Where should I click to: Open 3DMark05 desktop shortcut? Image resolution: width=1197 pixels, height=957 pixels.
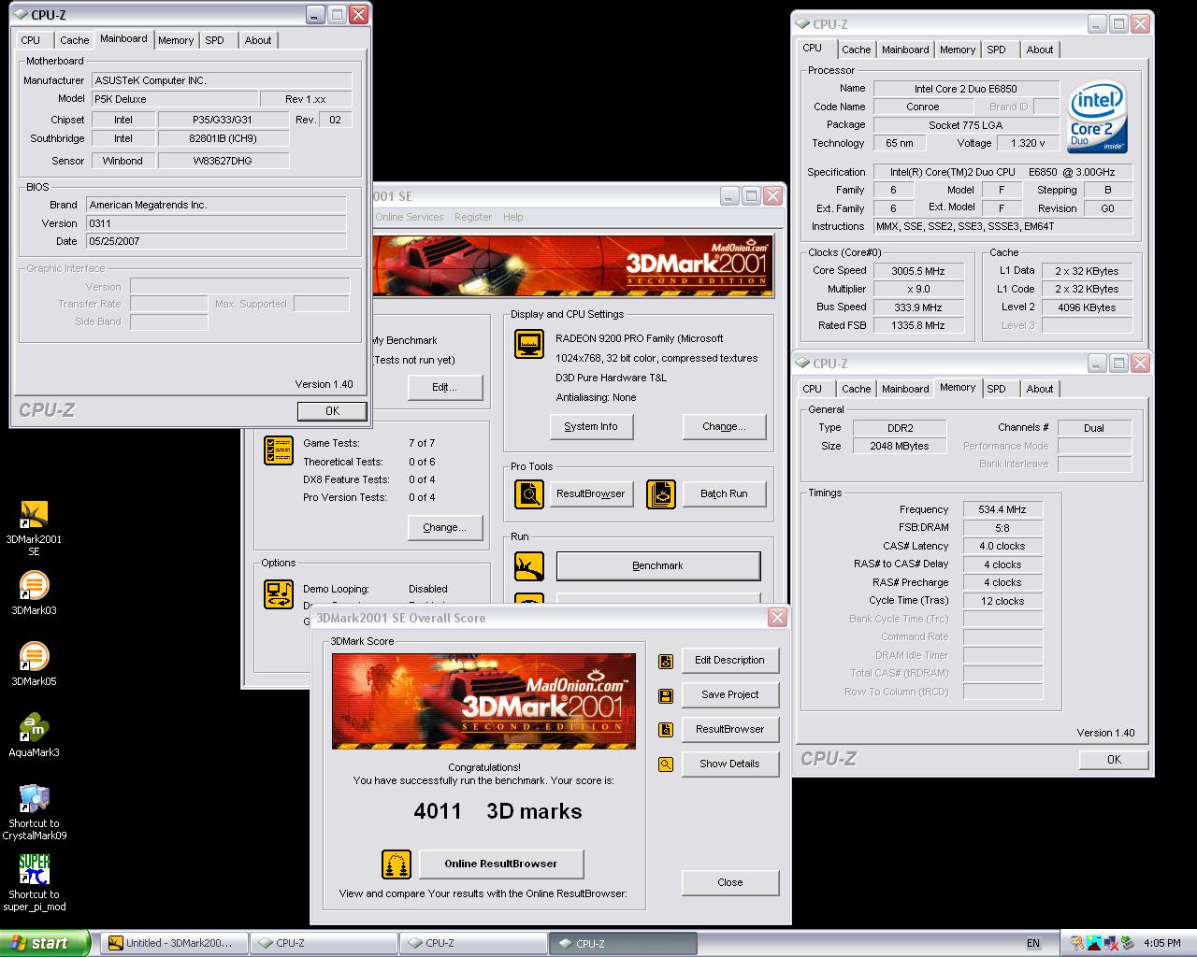pos(34,664)
